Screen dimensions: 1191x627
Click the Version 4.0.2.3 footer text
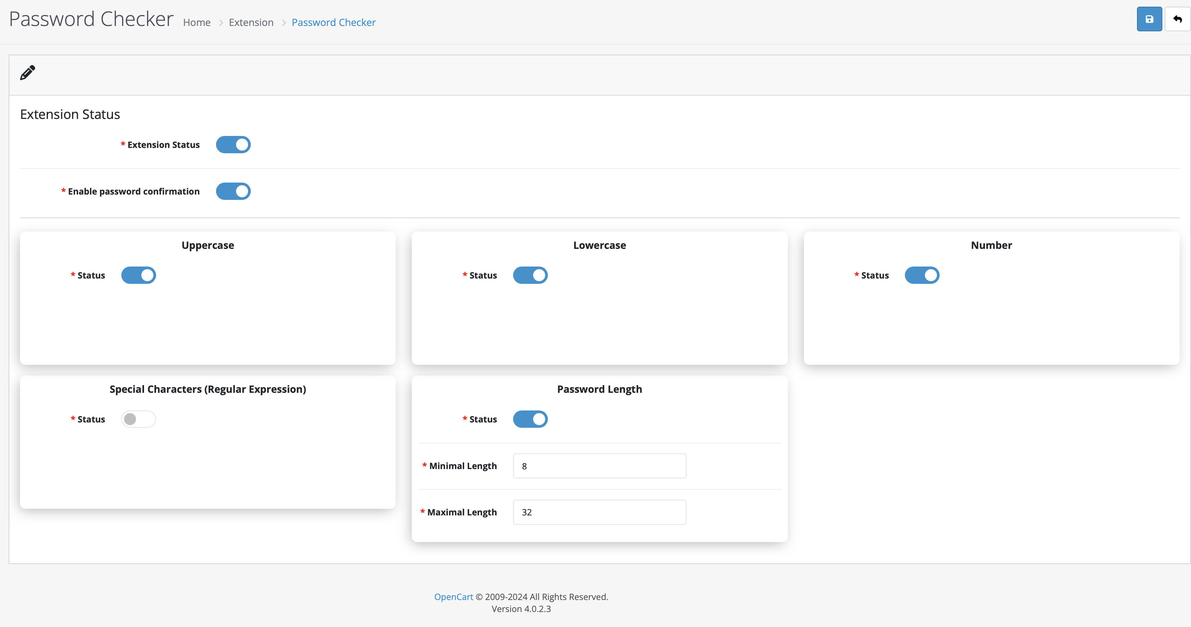click(x=521, y=609)
